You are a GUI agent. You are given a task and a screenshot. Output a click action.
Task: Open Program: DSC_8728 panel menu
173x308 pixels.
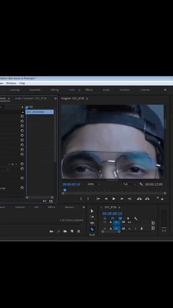coord(87,98)
